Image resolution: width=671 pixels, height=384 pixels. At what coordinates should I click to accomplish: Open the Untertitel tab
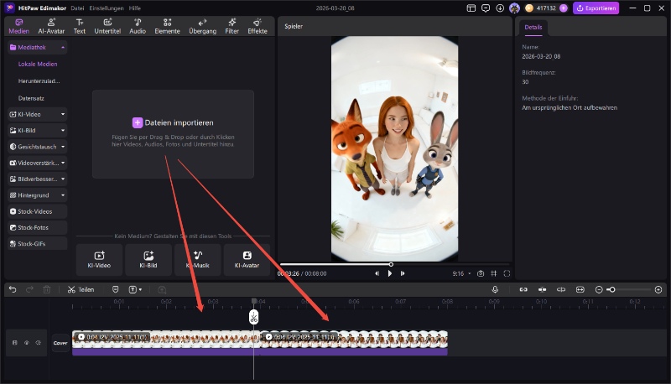pos(107,27)
